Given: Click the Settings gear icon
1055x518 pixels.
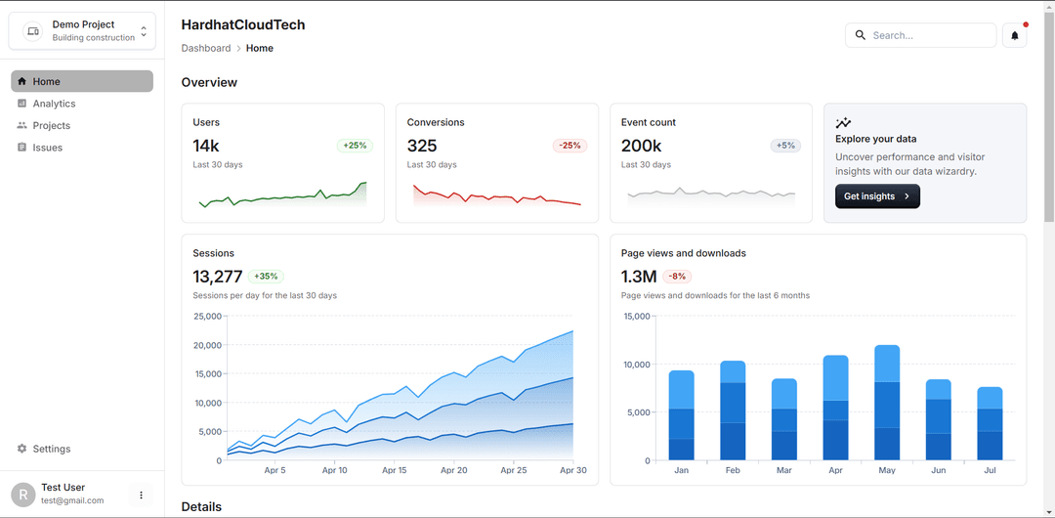Looking at the screenshot, I should [22, 449].
